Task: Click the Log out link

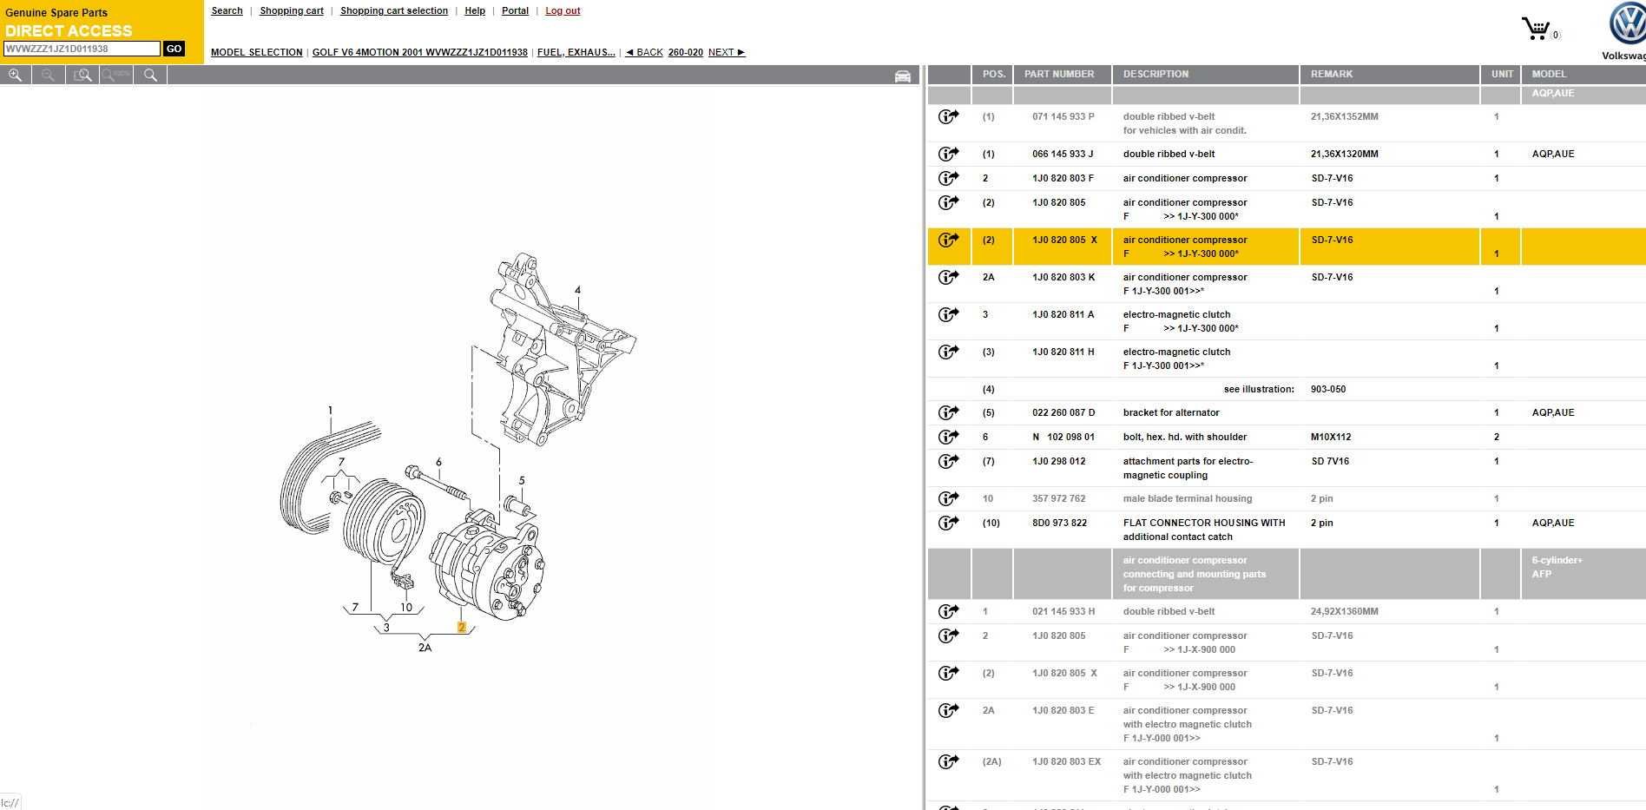Action: 563,10
